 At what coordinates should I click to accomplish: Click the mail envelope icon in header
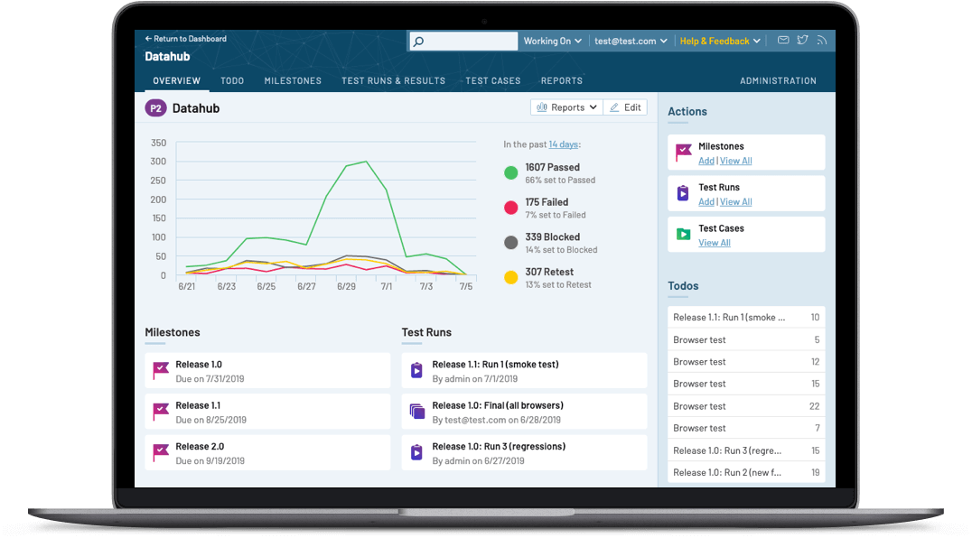(x=783, y=41)
